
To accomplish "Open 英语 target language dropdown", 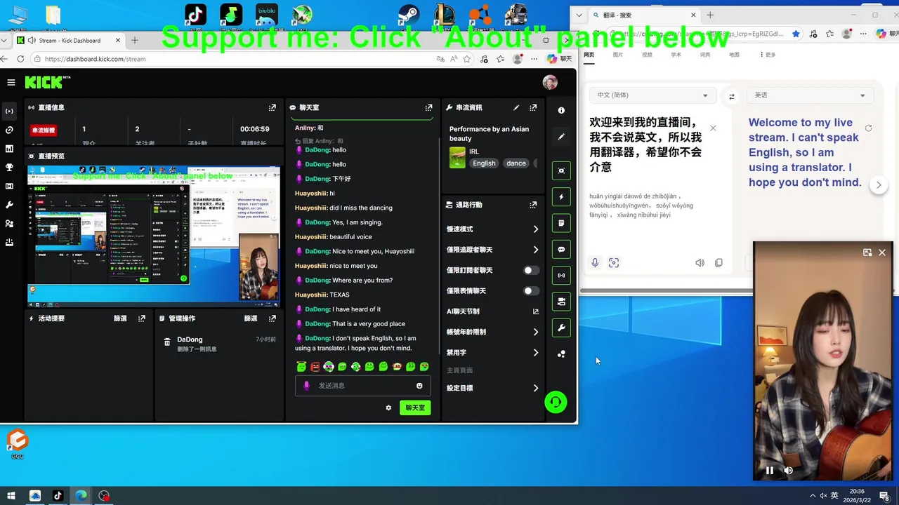I will tap(810, 95).
